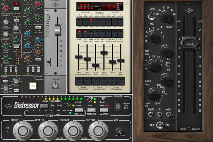
Task: Click the SSL FILTERS high-pass Hz knob
Action: click(6, 89)
